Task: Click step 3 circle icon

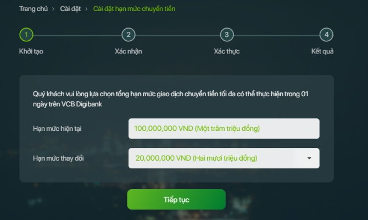Action: (x=227, y=35)
